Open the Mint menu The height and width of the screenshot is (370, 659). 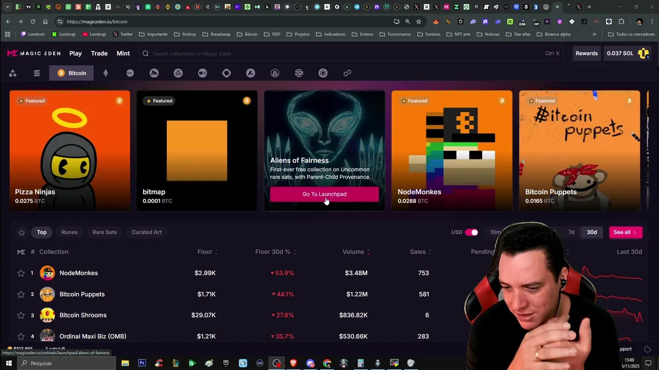point(123,53)
